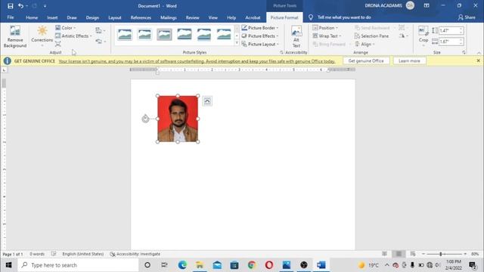
Task: Click the Remove Background tool
Action: (x=15, y=37)
